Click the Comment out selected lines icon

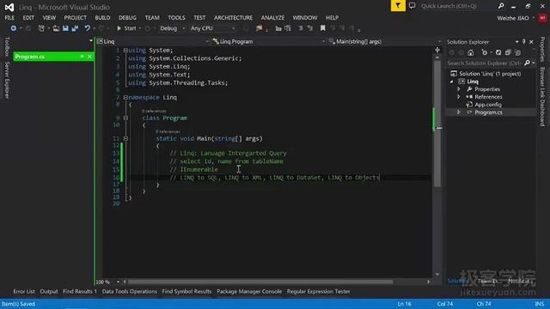[x=300, y=28]
